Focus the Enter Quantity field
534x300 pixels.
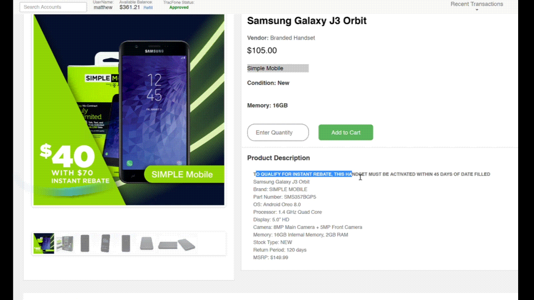pyautogui.click(x=278, y=132)
